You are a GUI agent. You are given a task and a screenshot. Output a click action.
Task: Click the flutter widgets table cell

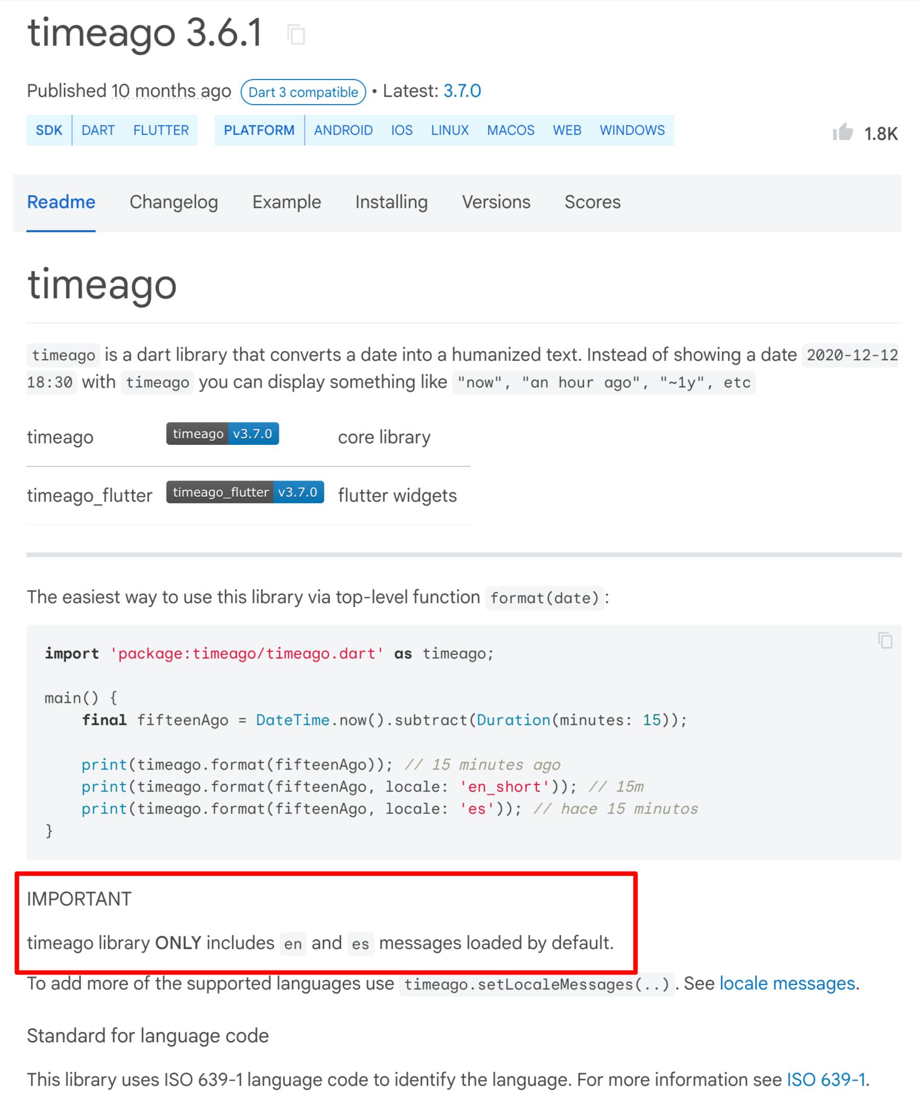coord(397,495)
